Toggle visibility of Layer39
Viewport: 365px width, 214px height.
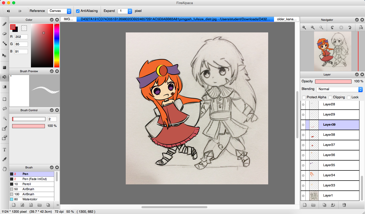coord(303,125)
